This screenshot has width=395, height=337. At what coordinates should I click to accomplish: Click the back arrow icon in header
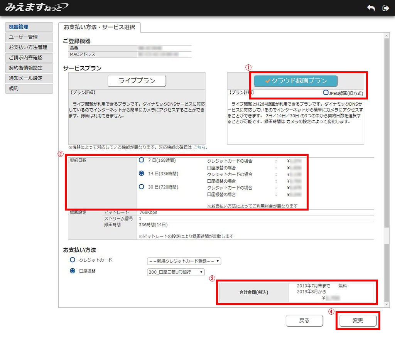coord(371,8)
